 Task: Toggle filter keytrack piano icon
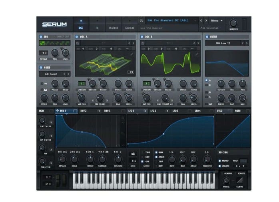[x=210, y=104]
